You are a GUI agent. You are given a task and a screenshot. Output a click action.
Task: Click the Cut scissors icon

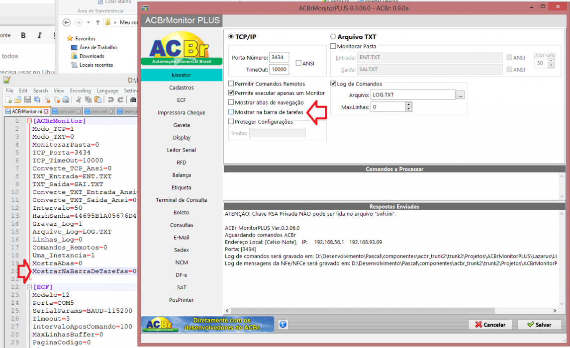tap(79, 99)
